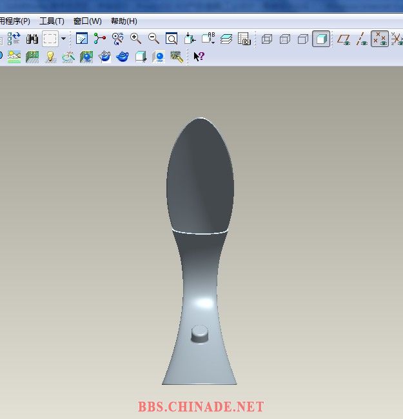Click the What's This help cursor
Viewport: 403px width, 419px height.
point(199,57)
